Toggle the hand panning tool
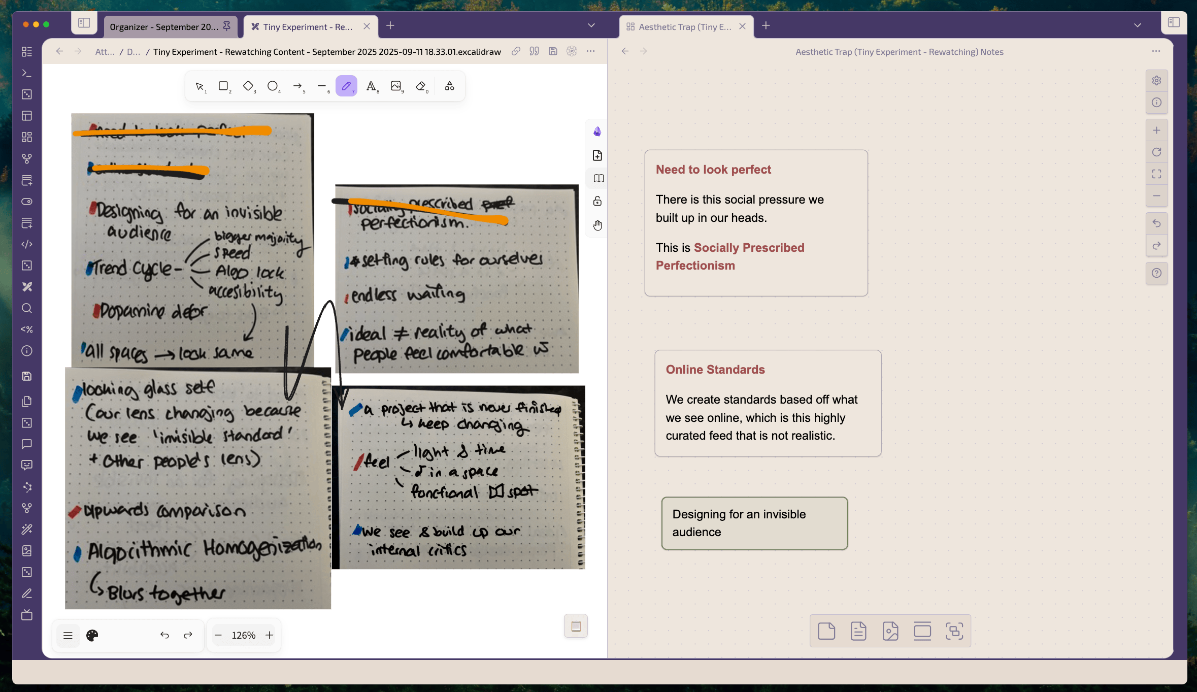Screen dimensions: 1197x692 tap(597, 225)
